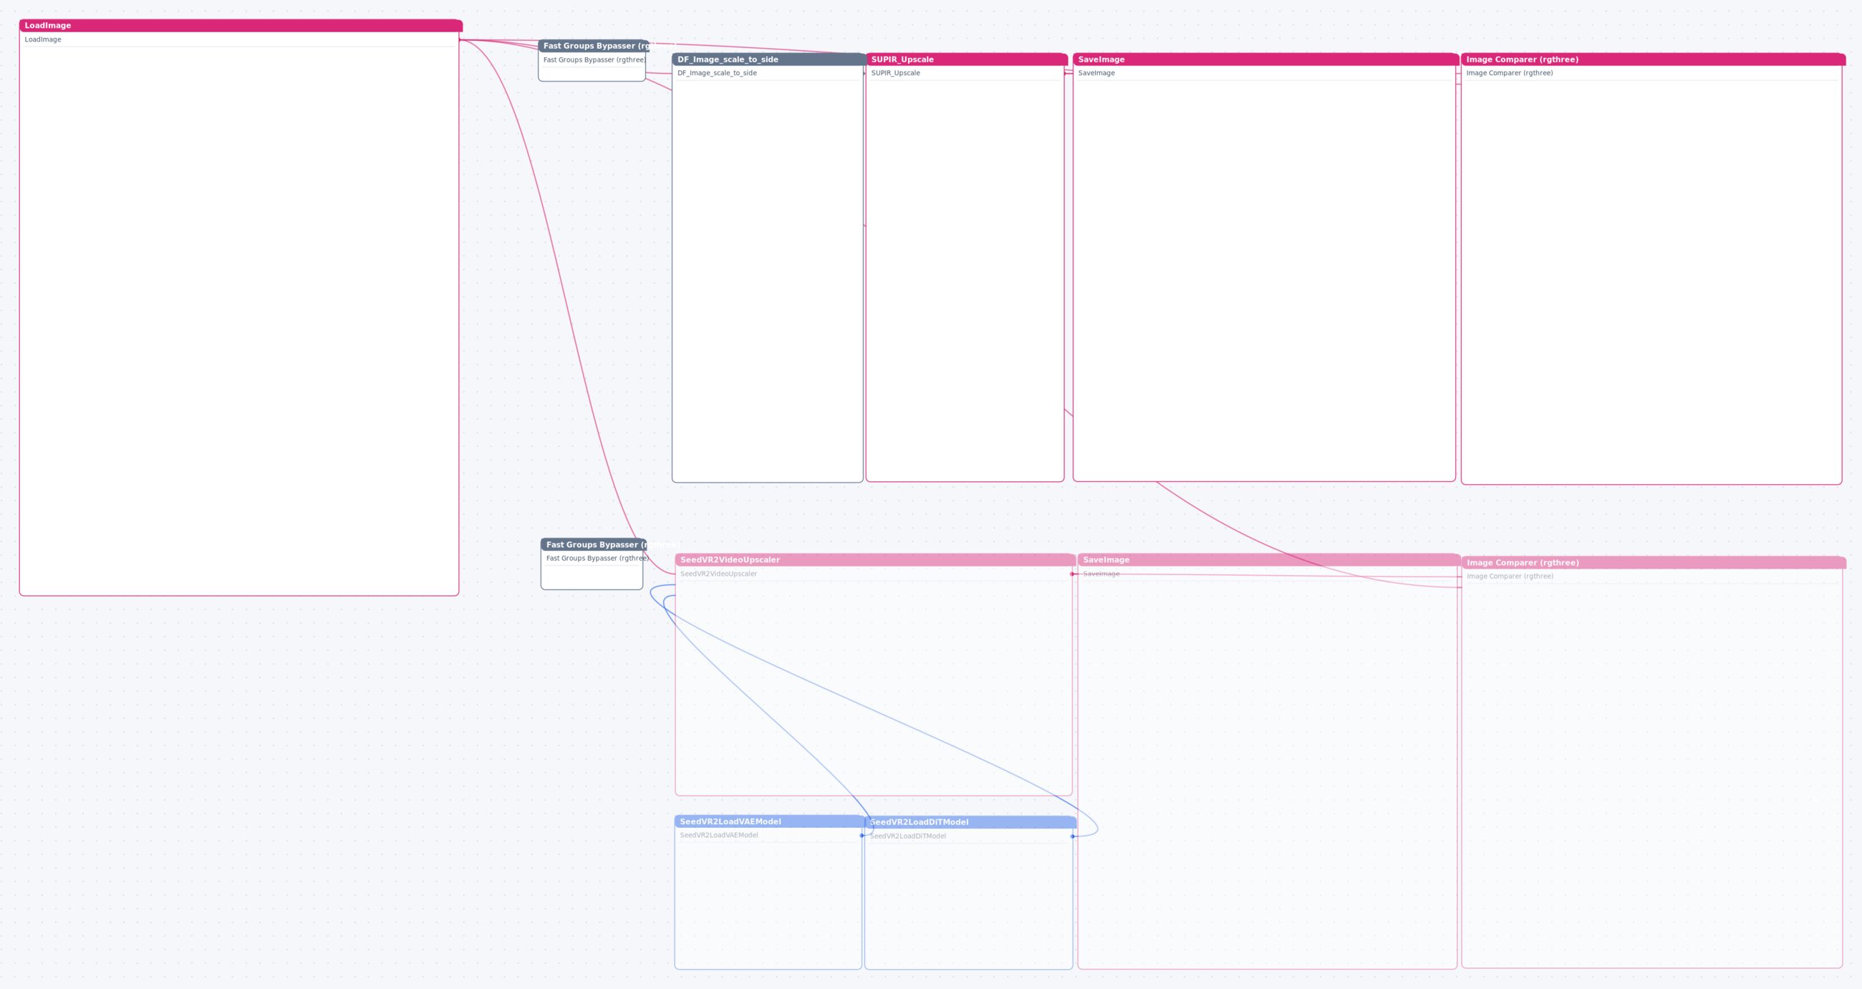Select Fast Groups Bypasser header near DF_Image_scale_to_side
1862x989 pixels.
click(594, 46)
